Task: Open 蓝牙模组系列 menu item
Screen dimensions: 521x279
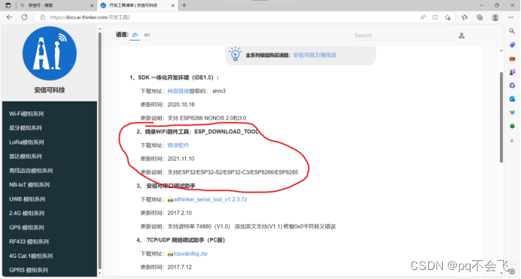Action: pyautogui.click(x=26, y=128)
